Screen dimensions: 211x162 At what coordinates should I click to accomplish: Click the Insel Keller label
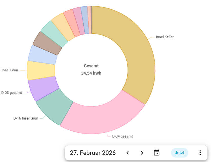click(165, 37)
